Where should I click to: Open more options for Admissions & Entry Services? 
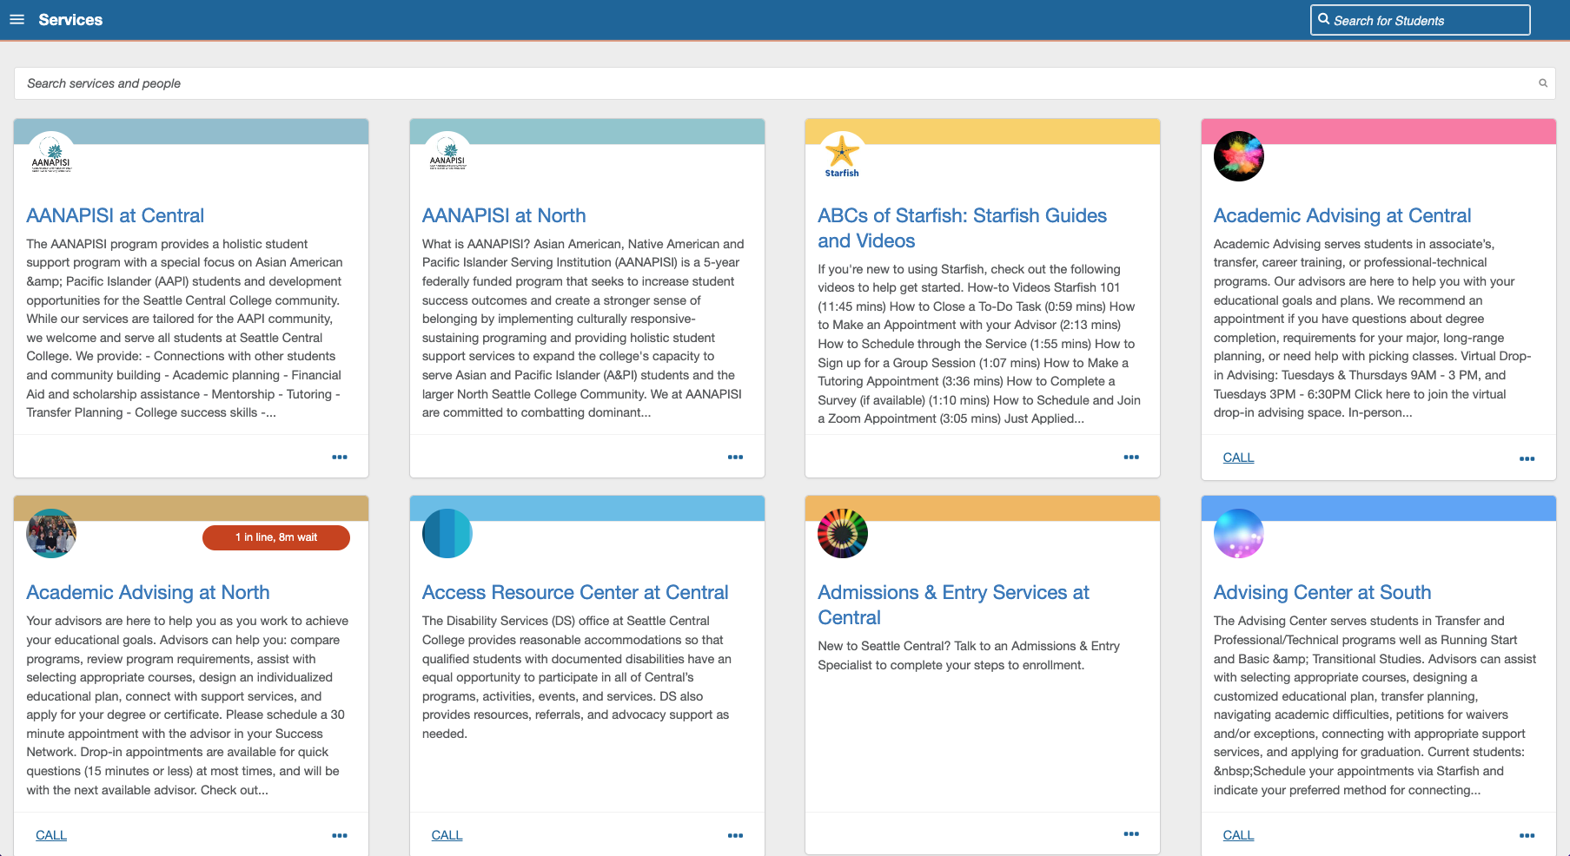1131,833
